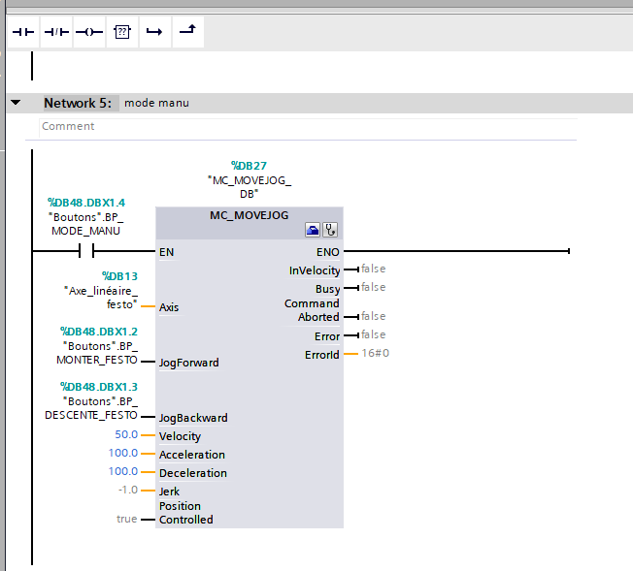
Task: Select the %DB48.DBX1.2 address
Action: coord(99,332)
